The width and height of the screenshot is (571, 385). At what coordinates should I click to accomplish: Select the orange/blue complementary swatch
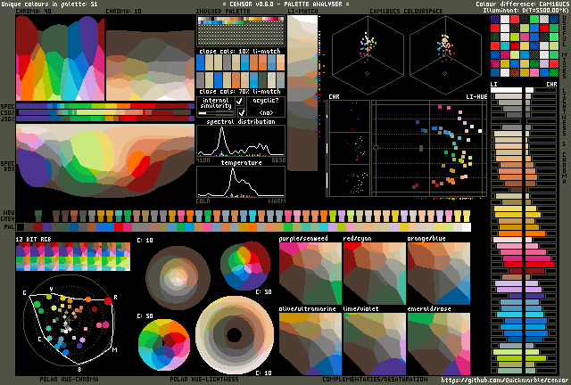pyautogui.click(x=437, y=274)
